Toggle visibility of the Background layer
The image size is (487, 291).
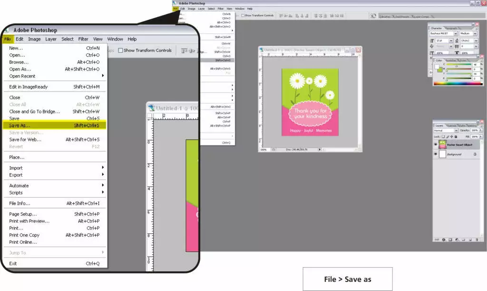pyautogui.click(x=436, y=154)
